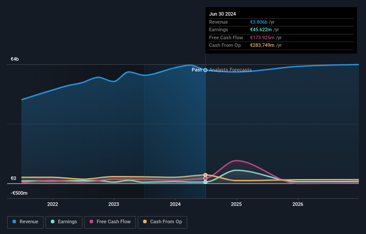Image resolution: width=366 pixels, height=234 pixels.
Task: Toggle the Revenue legend series
Action: (25, 222)
